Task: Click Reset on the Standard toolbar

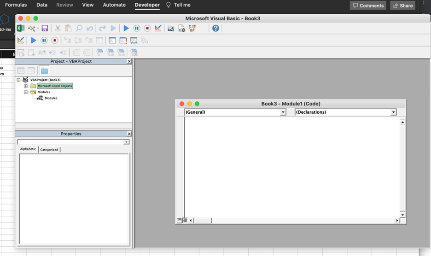Action: pos(147,28)
